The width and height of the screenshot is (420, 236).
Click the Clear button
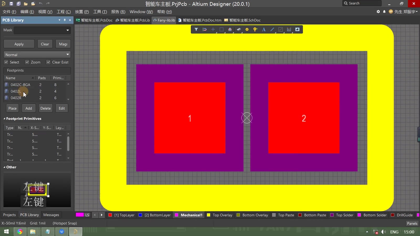click(45, 44)
